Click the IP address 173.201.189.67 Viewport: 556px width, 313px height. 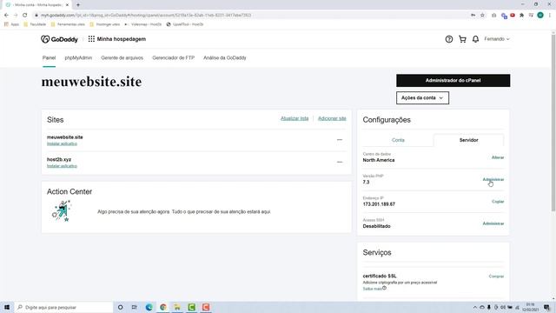pyautogui.click(x=379, y=204)
